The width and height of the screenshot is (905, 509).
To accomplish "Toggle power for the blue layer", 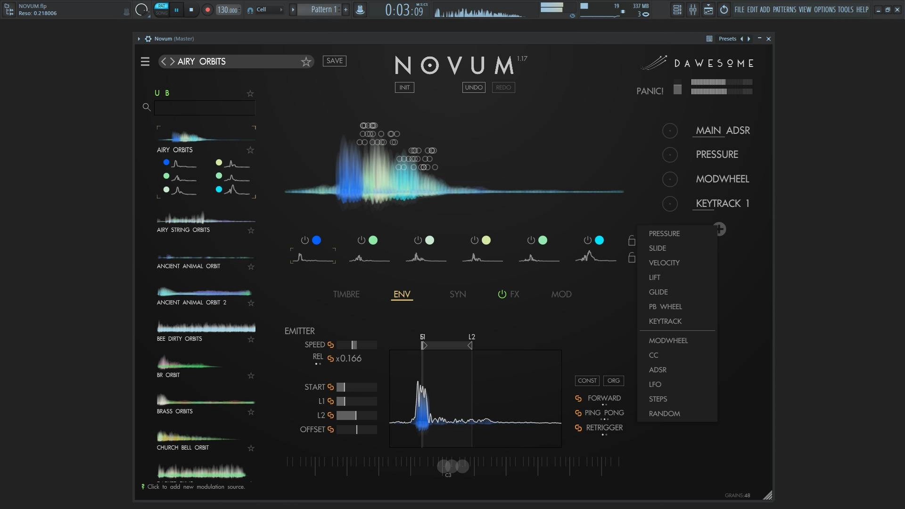I will (x=305, y=240).
